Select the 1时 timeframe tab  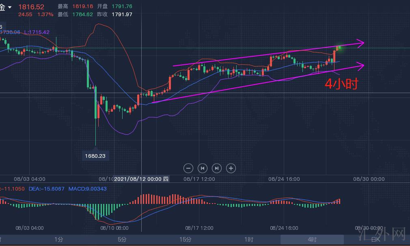pos(249,240)
